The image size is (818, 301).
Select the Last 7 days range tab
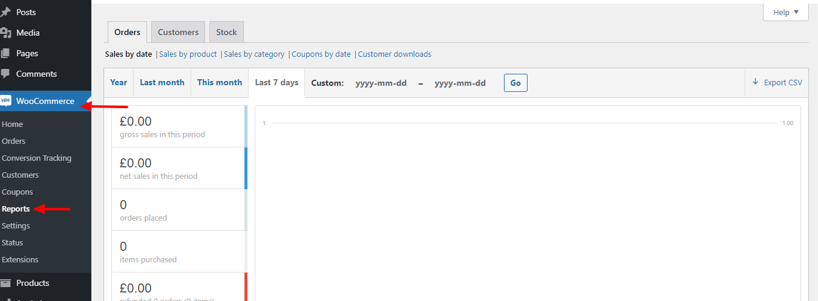[x=276, y=82]
